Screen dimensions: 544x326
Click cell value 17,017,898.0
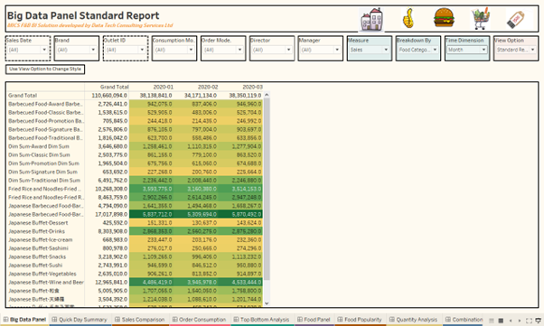[111, 214]
